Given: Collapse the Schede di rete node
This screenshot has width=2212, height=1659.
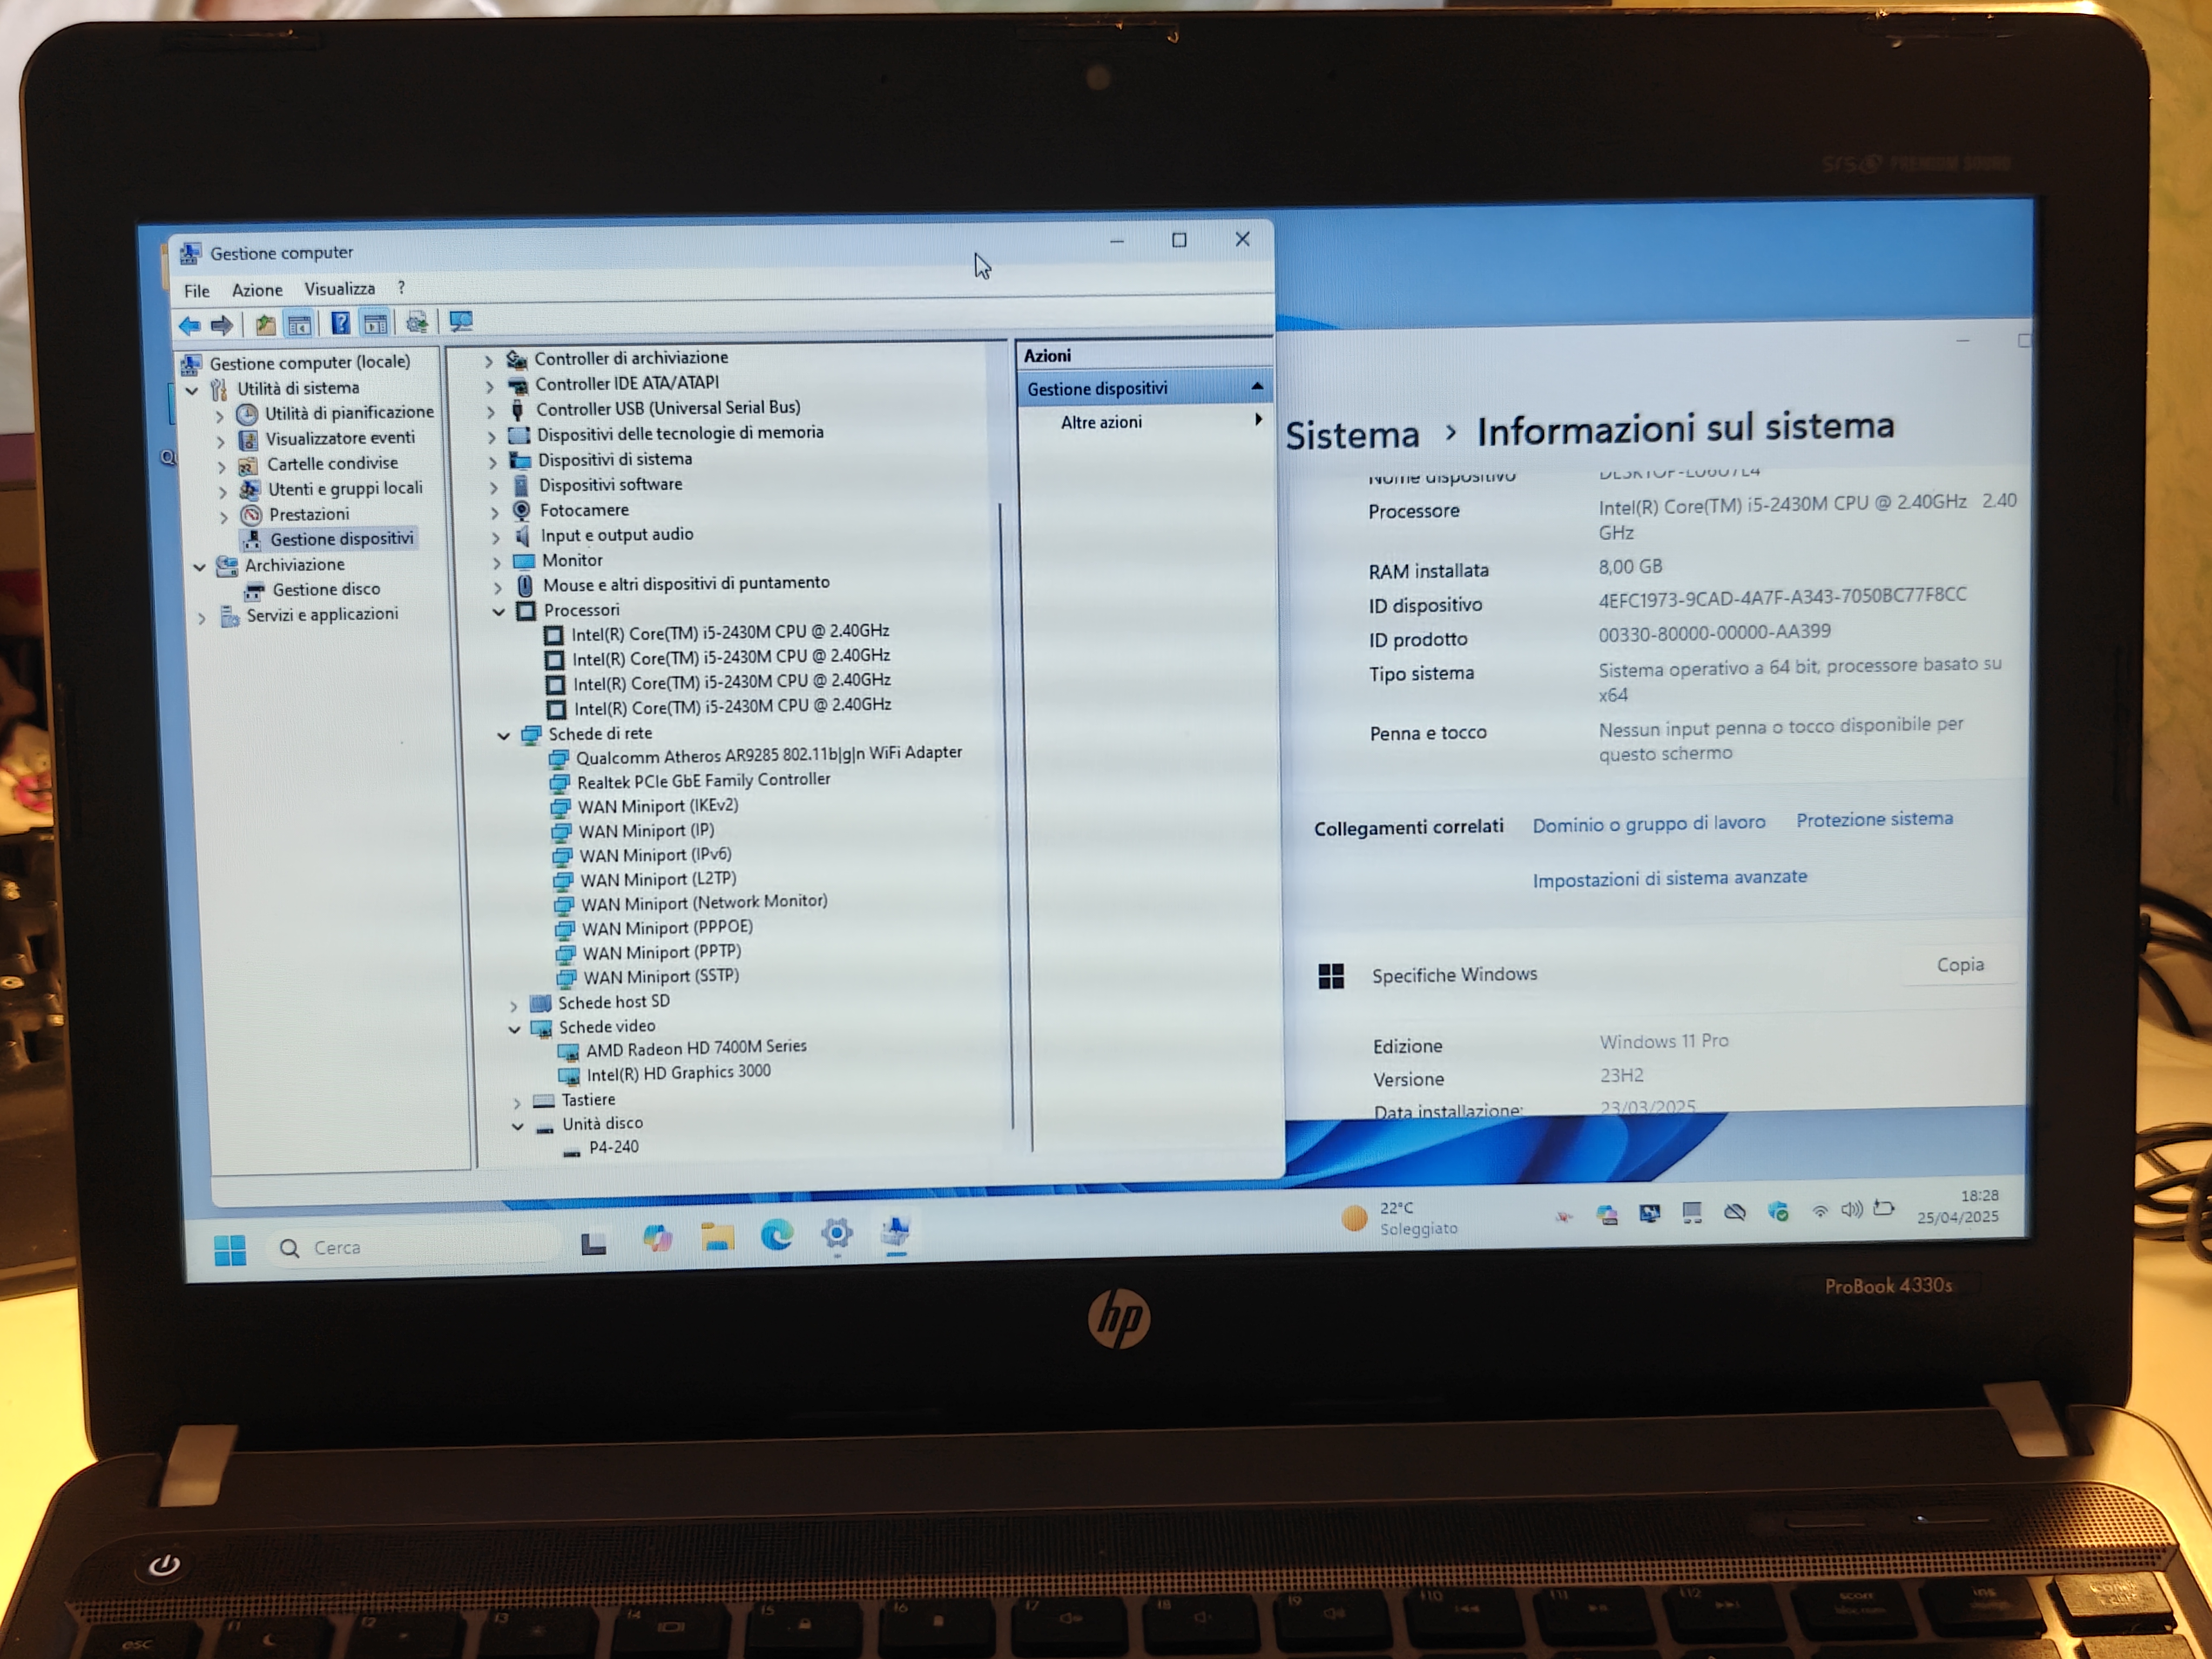Looking at the screenshot, I should coord(503,735).
